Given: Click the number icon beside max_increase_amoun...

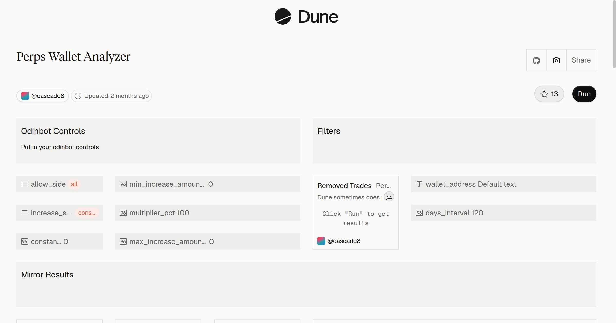Looking at the screenshot, I should (123, 241).
